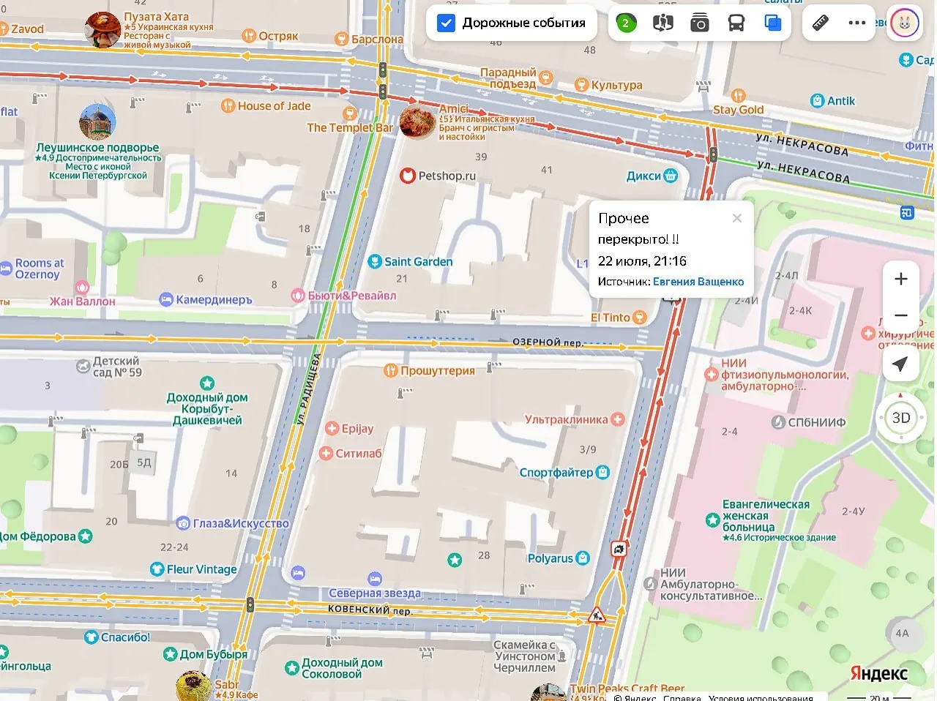The width and height of the screenshot is (937, 701).
Task: Open the photos camera layer icon
Action: coord(699,23)
